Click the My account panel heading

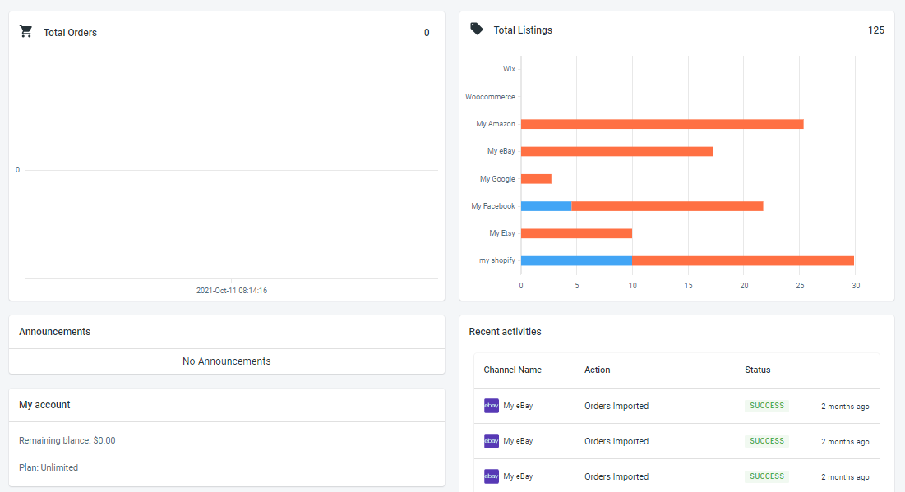click(44, 405)
